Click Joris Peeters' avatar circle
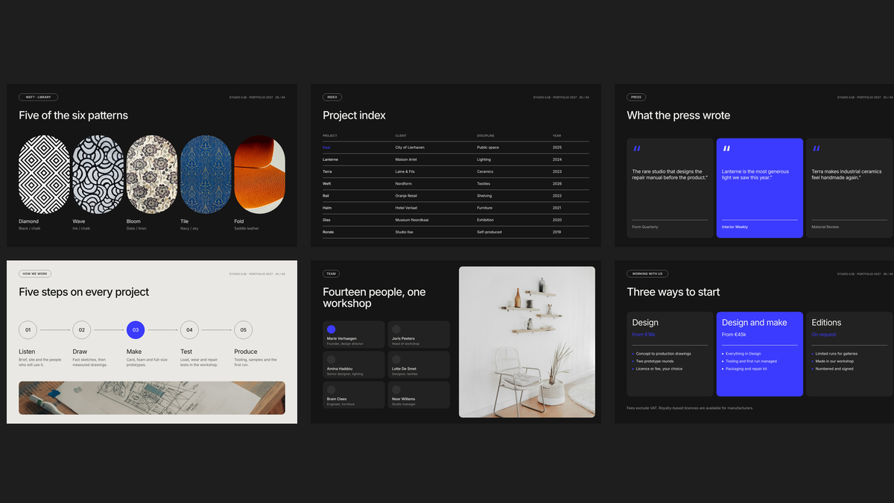The width and height of the screenshot is (894, 503). click(396, 329)
